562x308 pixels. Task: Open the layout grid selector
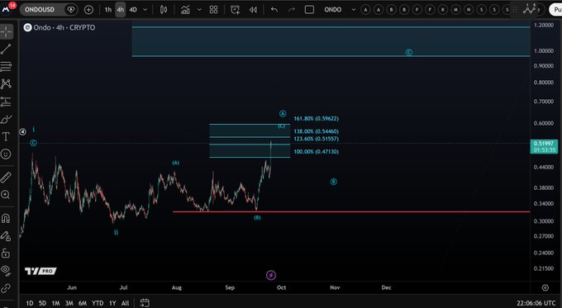(213, 10)
